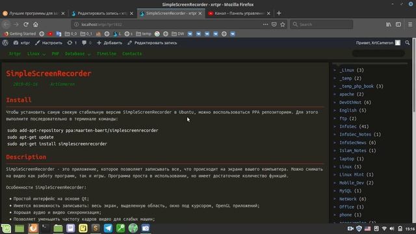Open the InfoSecNews category link
Screen dimensions: 416x234
tap(352, 143)
